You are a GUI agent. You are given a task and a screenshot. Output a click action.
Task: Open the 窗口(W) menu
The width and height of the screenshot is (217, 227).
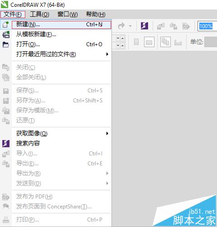[68, 14]
